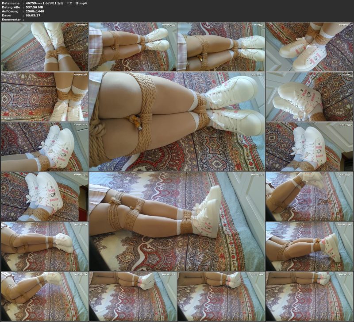Open the frame timestamped 00:03:50
This screenshot has height=322, width=354.
click(x=44, y=246)
